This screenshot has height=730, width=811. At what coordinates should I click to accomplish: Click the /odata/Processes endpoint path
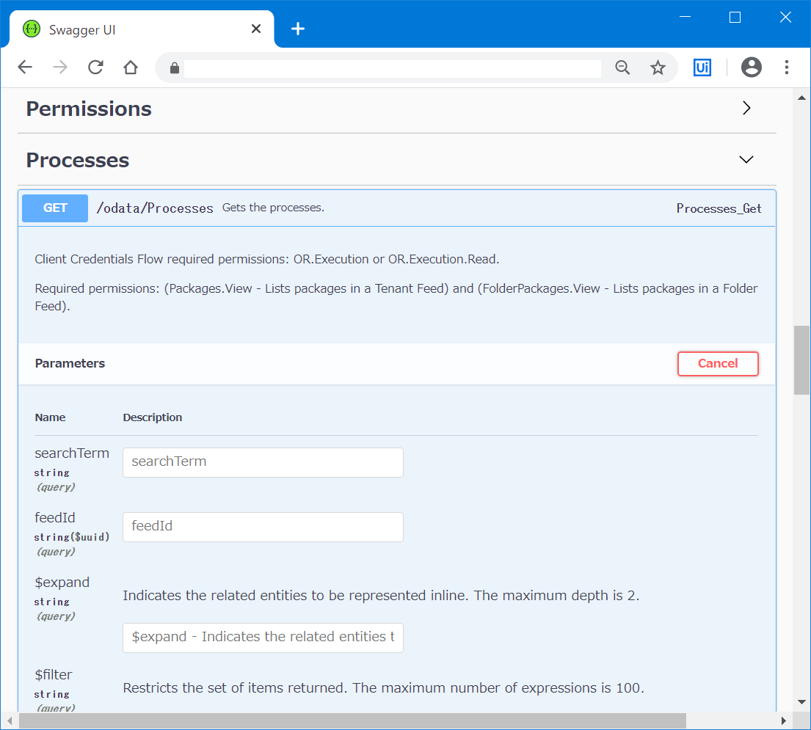pyautogui.click(x=155, y=208)
